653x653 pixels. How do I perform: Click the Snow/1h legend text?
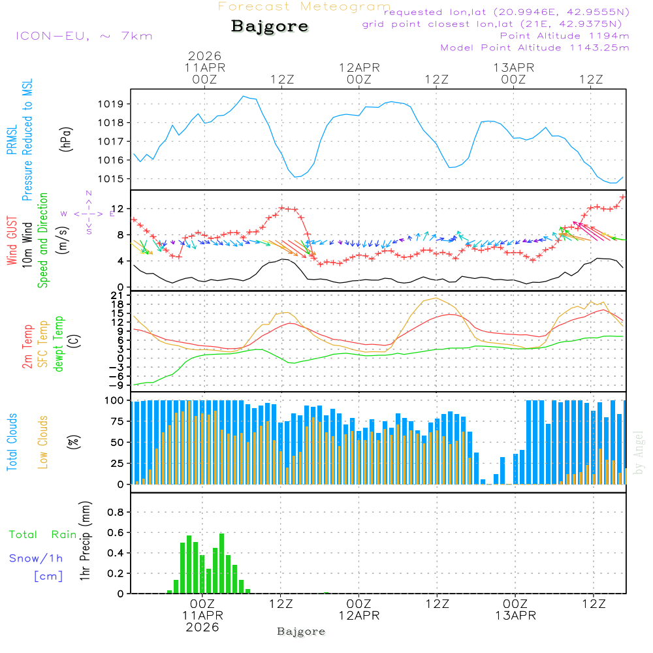click(x=36, y=559)
